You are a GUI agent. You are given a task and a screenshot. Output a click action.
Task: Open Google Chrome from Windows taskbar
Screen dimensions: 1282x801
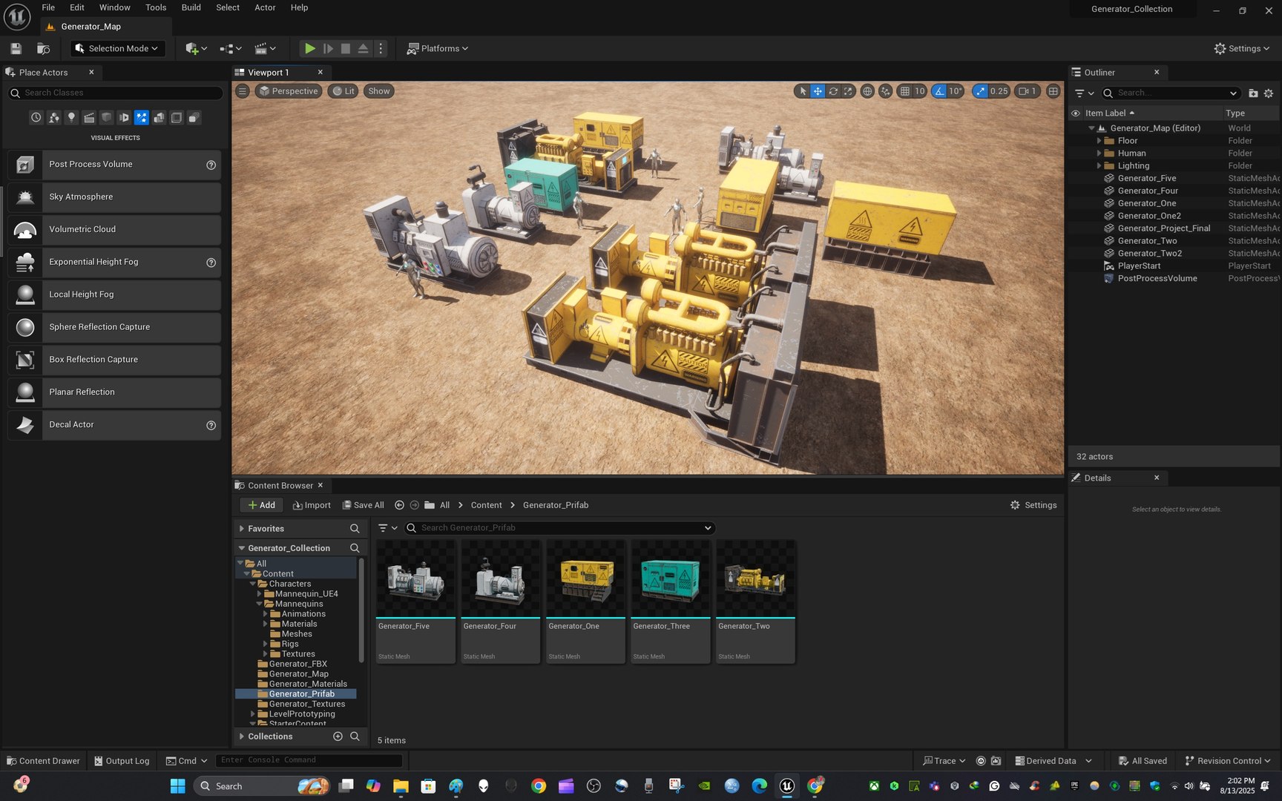point(539,786)
